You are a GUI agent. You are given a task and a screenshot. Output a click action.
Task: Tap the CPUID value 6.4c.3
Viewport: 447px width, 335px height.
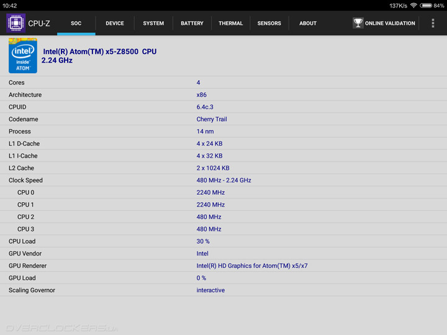(x=205, y=107)
